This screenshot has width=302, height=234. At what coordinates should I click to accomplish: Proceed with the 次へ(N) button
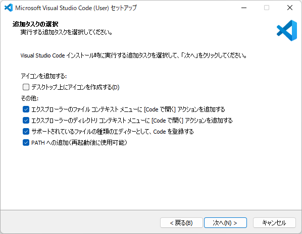pos(225,223)
